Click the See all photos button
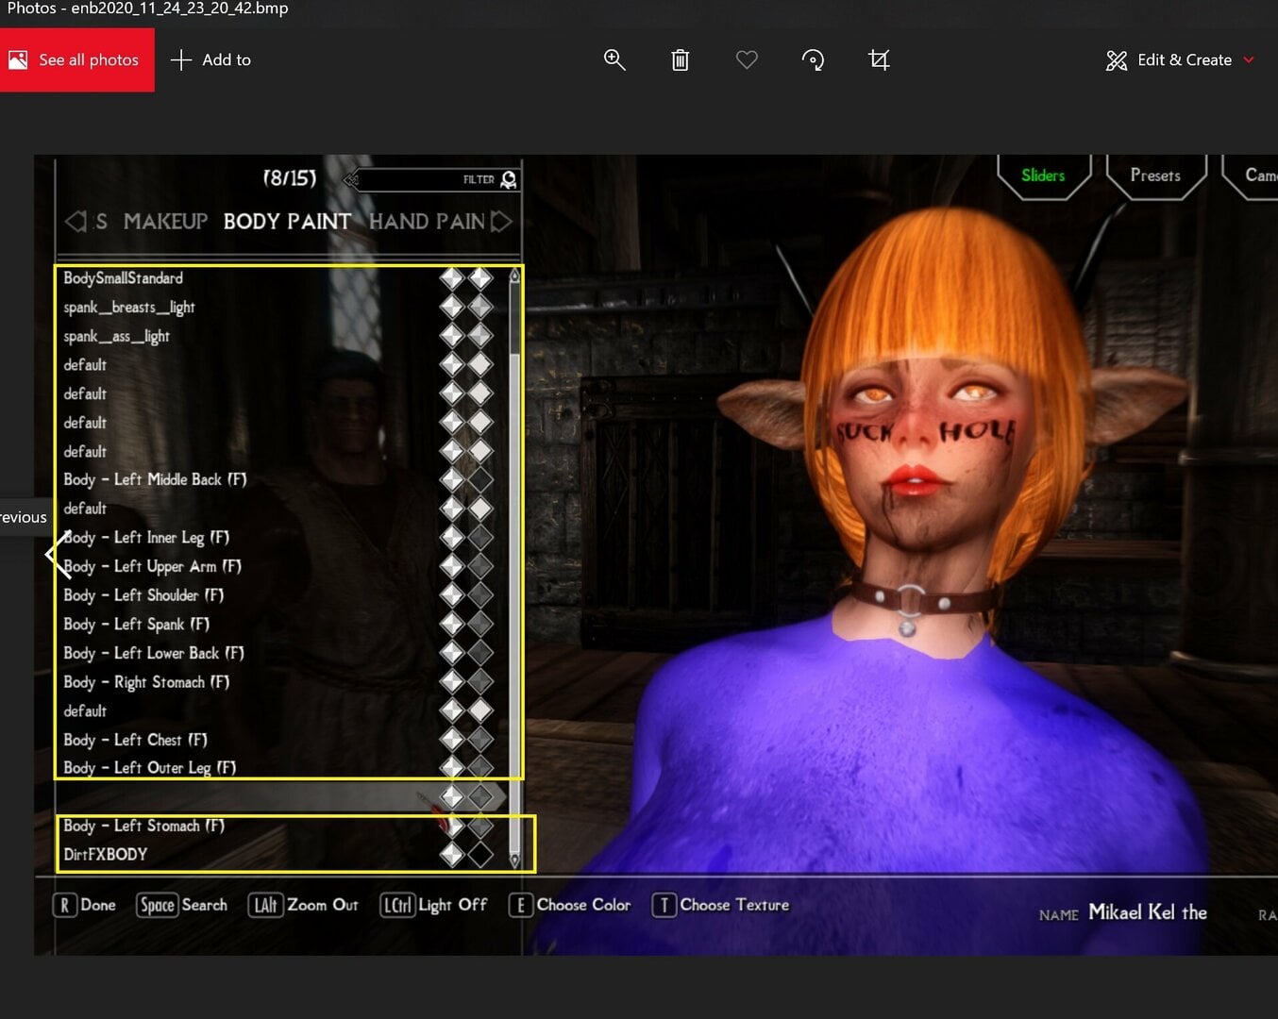The width and height of the screenshot is (1278, 1019). [x=77, y=59]
